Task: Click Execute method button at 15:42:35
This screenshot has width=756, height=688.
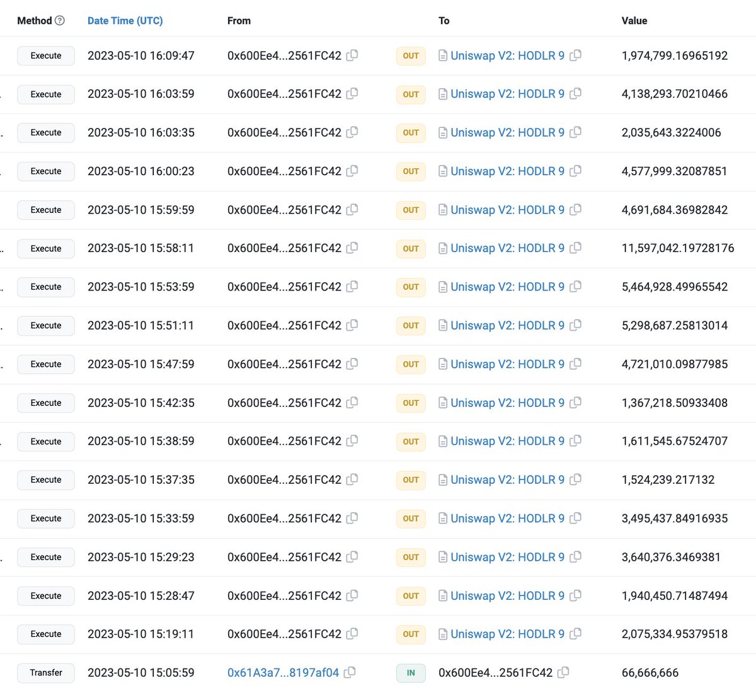Action: click(46, 403)
